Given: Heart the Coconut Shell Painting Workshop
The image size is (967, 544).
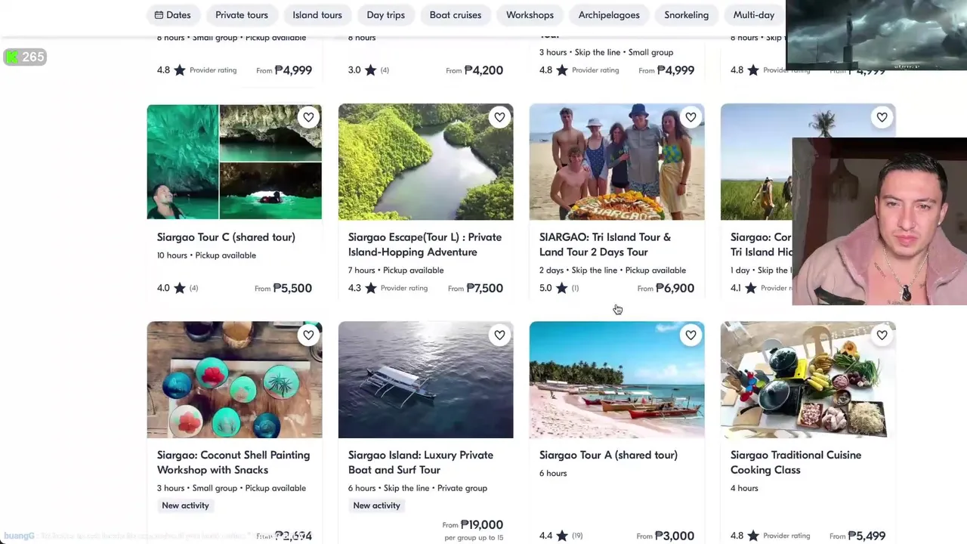Looking at the screenshot, I should 308,335.
